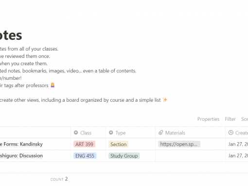The width and height of the screenshot is (248, 186).
Task: Open the Filter menu
Action: coord(230,119)
